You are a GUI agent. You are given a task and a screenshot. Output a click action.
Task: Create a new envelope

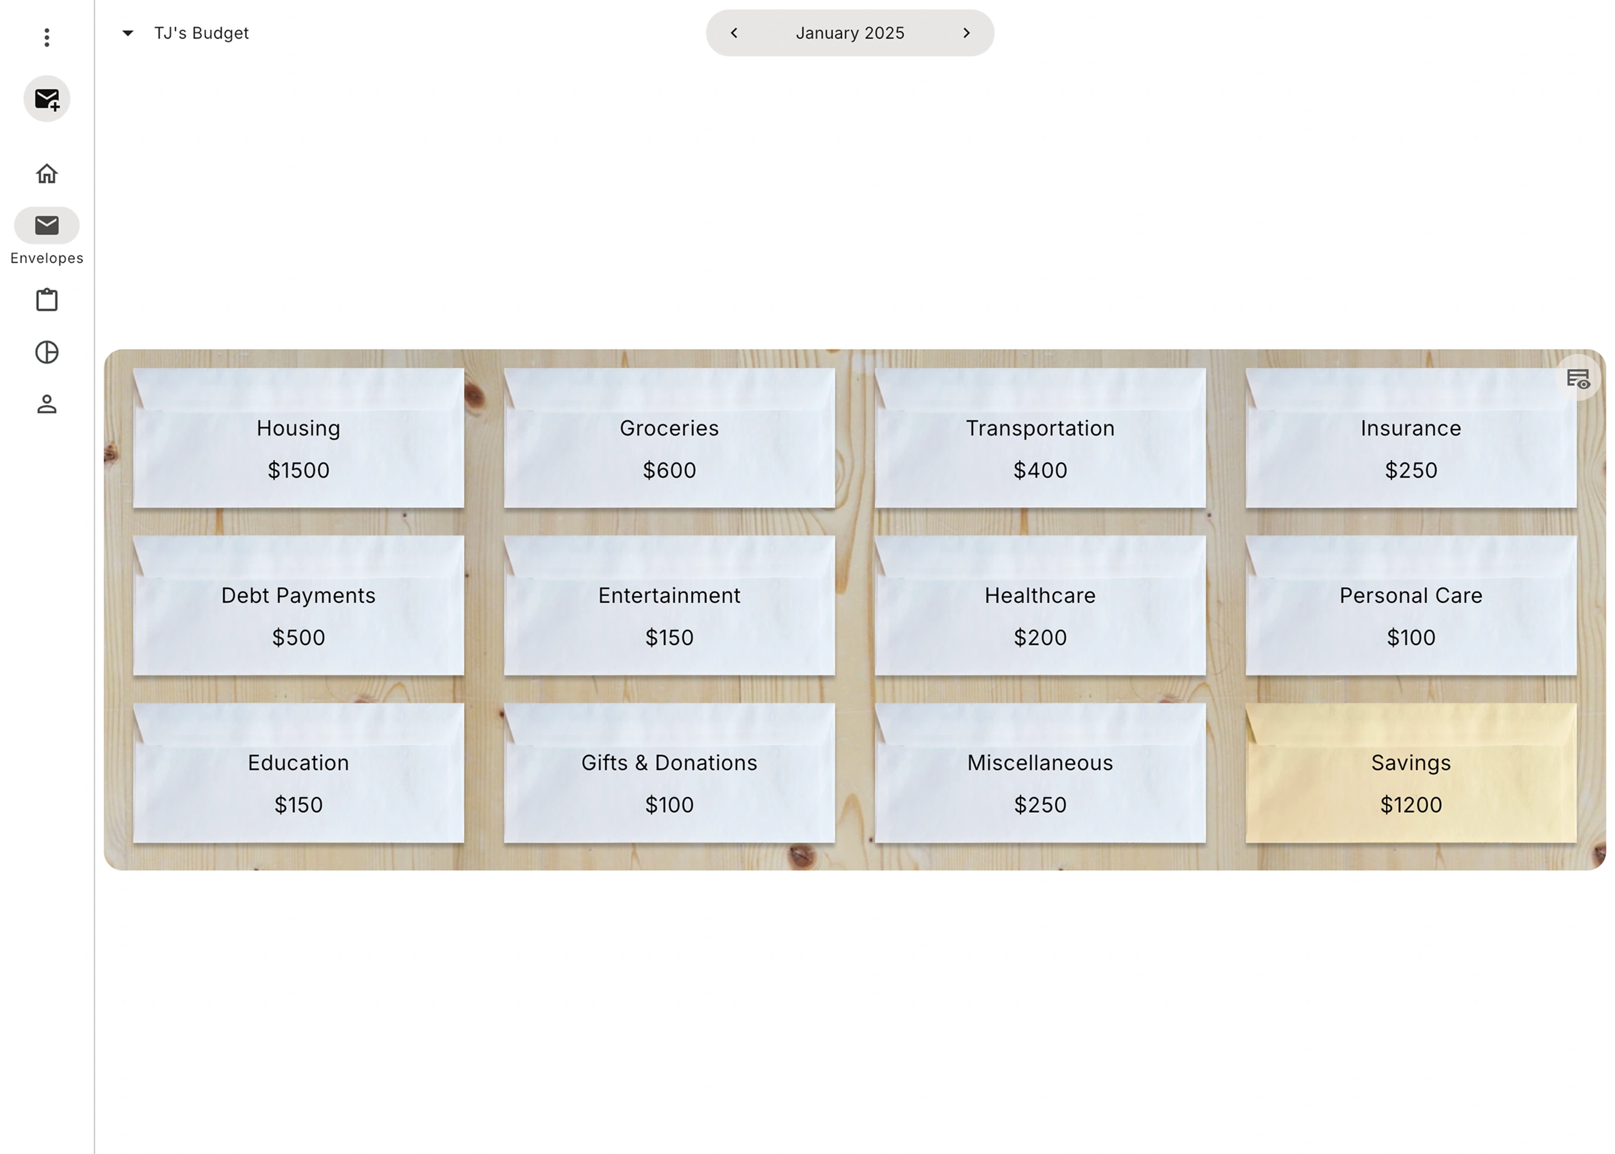pos(47,99)
